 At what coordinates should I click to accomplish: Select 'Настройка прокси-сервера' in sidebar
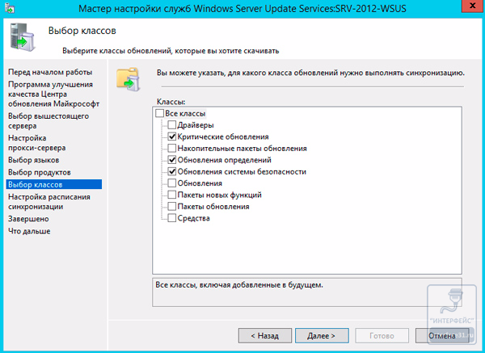(37, 143)
